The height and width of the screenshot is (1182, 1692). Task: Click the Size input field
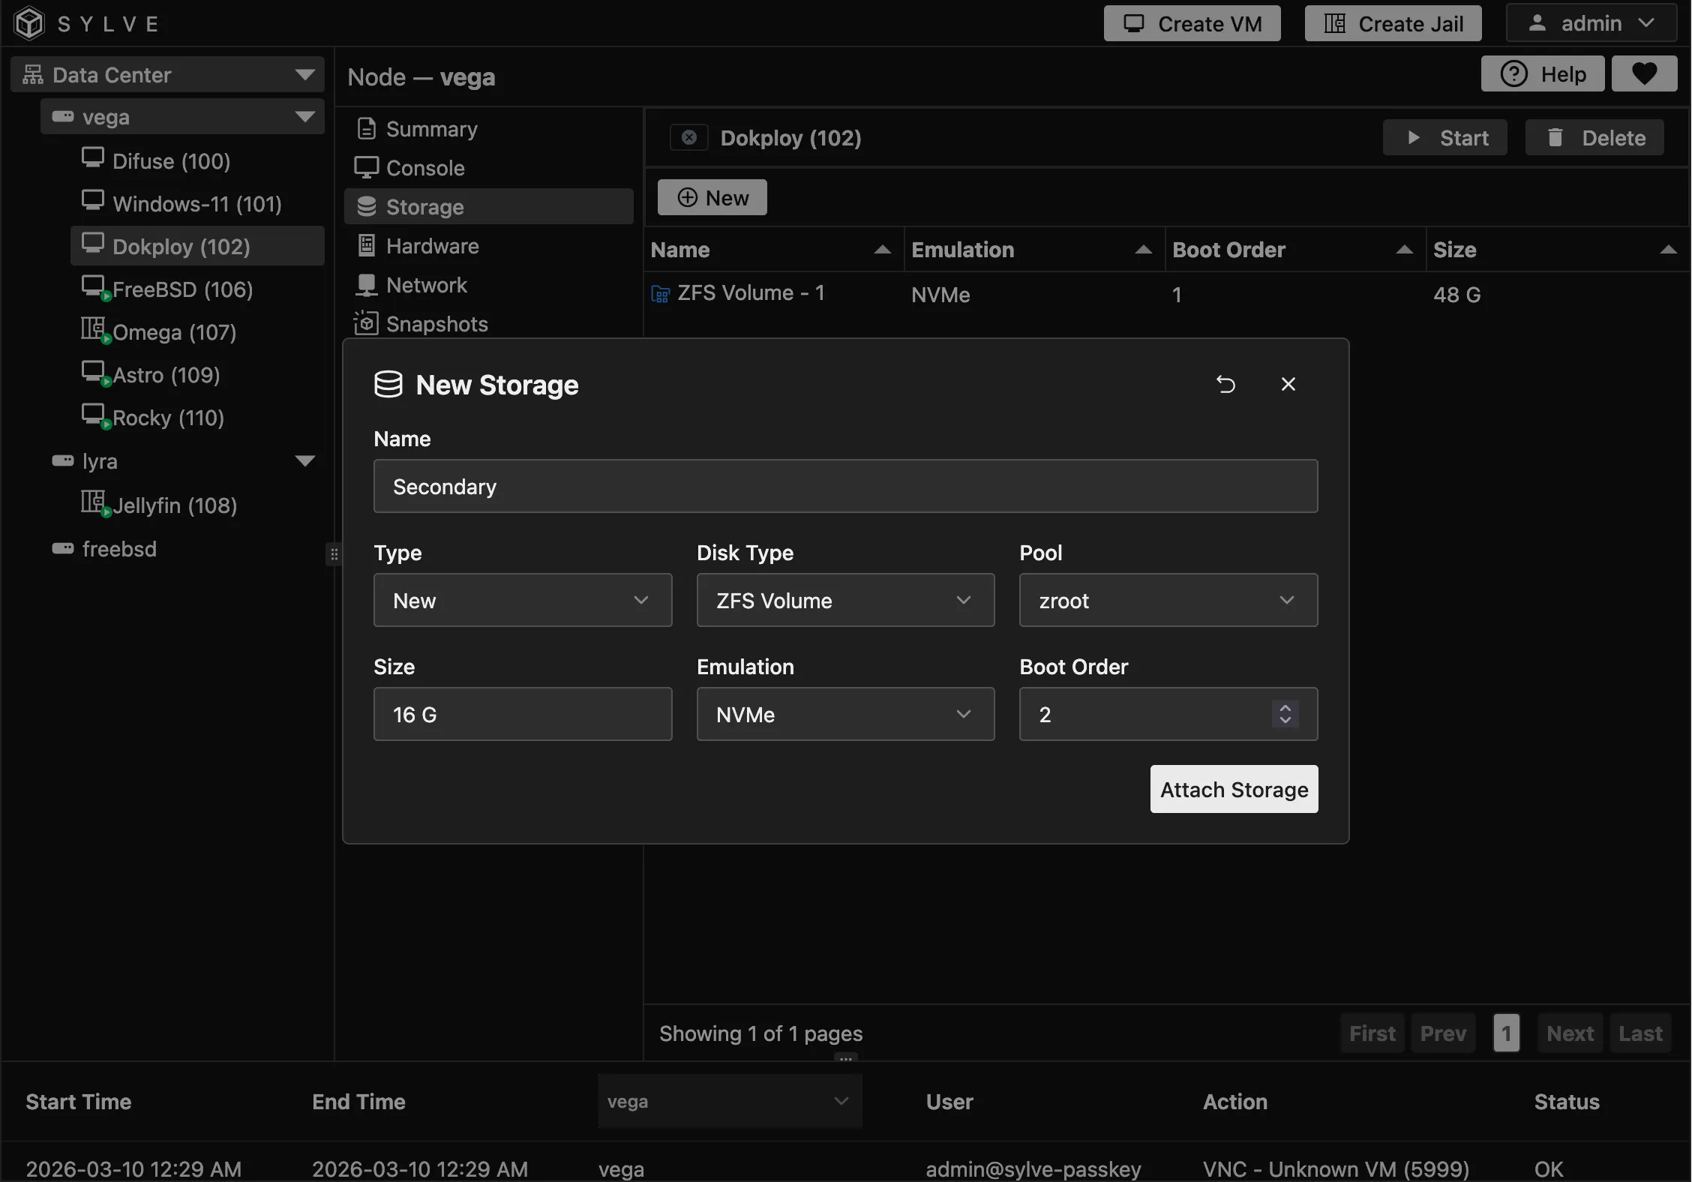[x=523, y=714]
